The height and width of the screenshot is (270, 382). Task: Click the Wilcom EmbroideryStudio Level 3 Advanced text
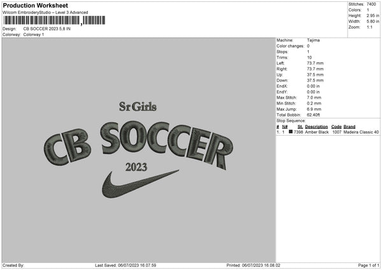coord(45,13)
